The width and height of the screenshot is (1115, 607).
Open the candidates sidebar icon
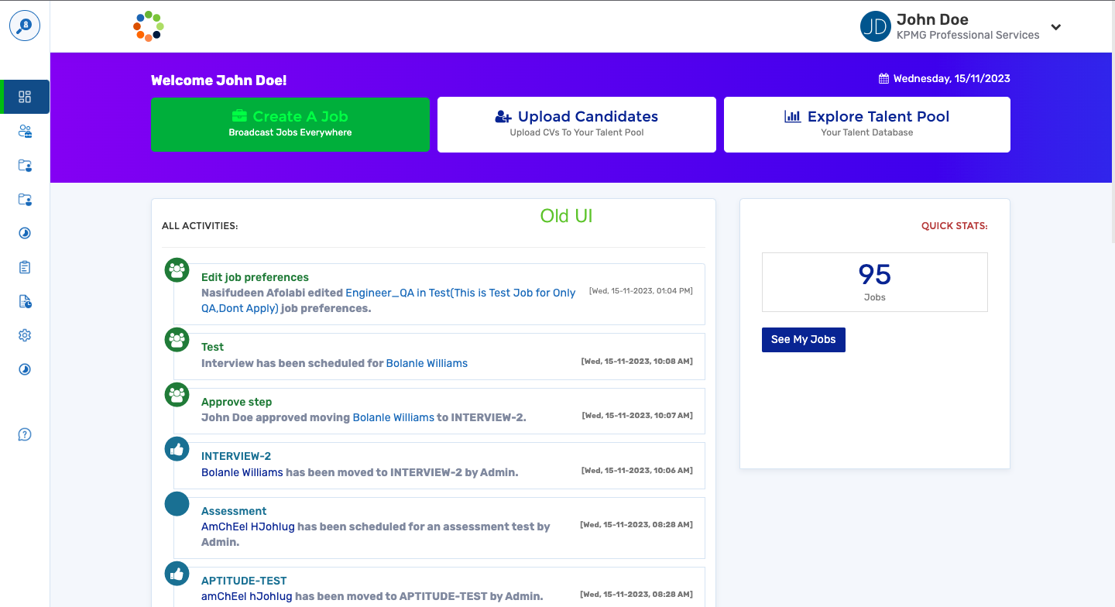click(24, 132)
